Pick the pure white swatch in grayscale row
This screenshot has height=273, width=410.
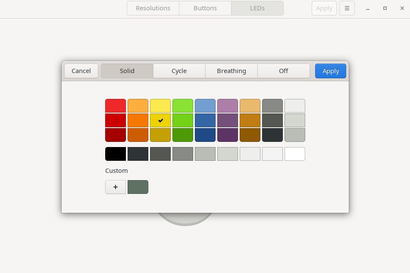click(295, 154)
